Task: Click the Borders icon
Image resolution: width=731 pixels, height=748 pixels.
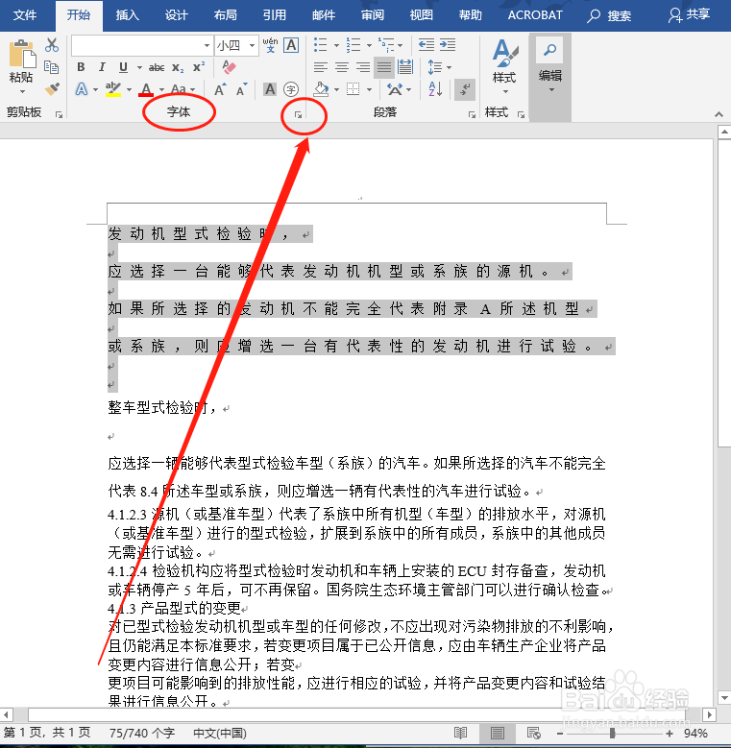Action: coord(353,89)
